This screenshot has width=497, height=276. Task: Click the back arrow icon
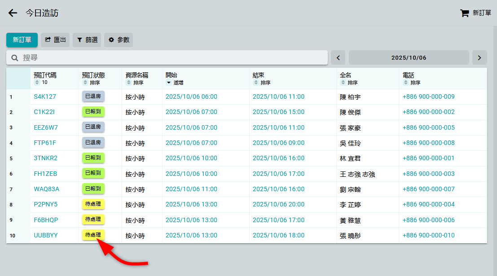pos(13,13)
